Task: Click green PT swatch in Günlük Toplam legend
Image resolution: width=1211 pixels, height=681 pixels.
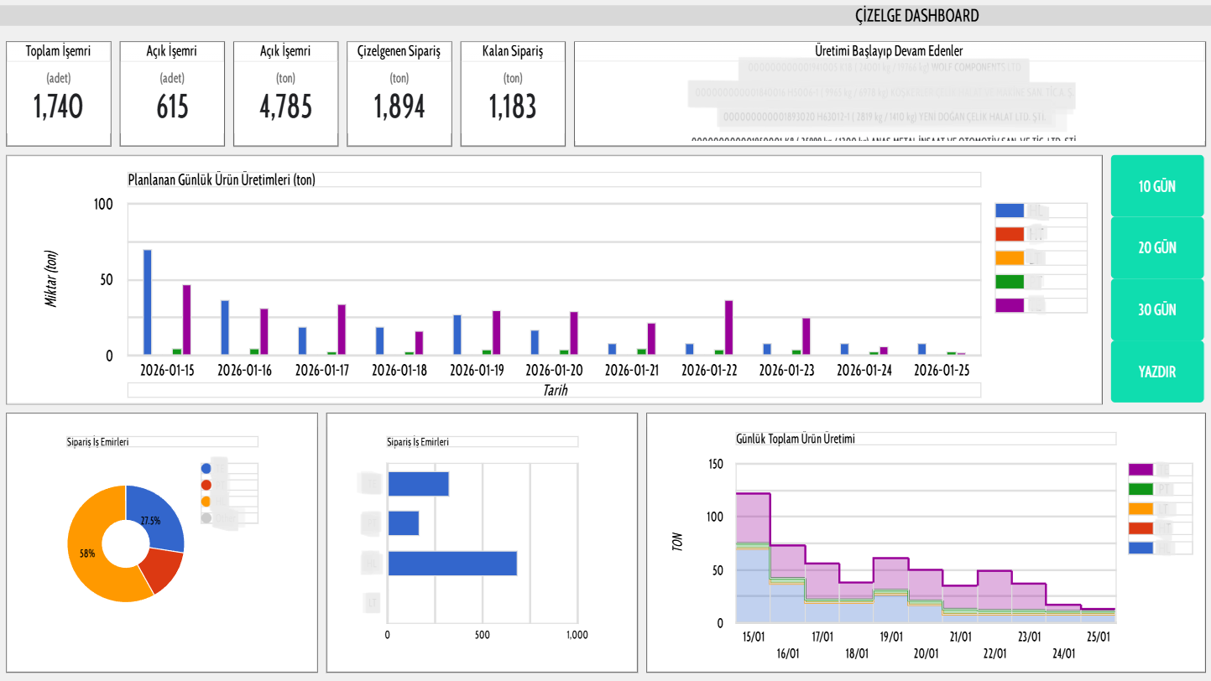Action: coord(1141,489)
